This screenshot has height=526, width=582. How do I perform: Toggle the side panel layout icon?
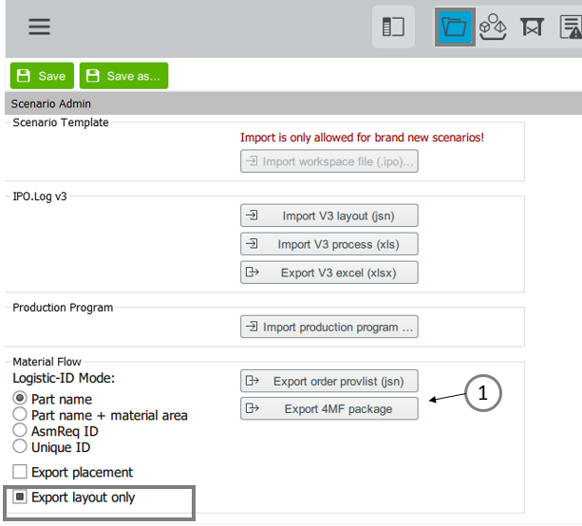(393, 27)
